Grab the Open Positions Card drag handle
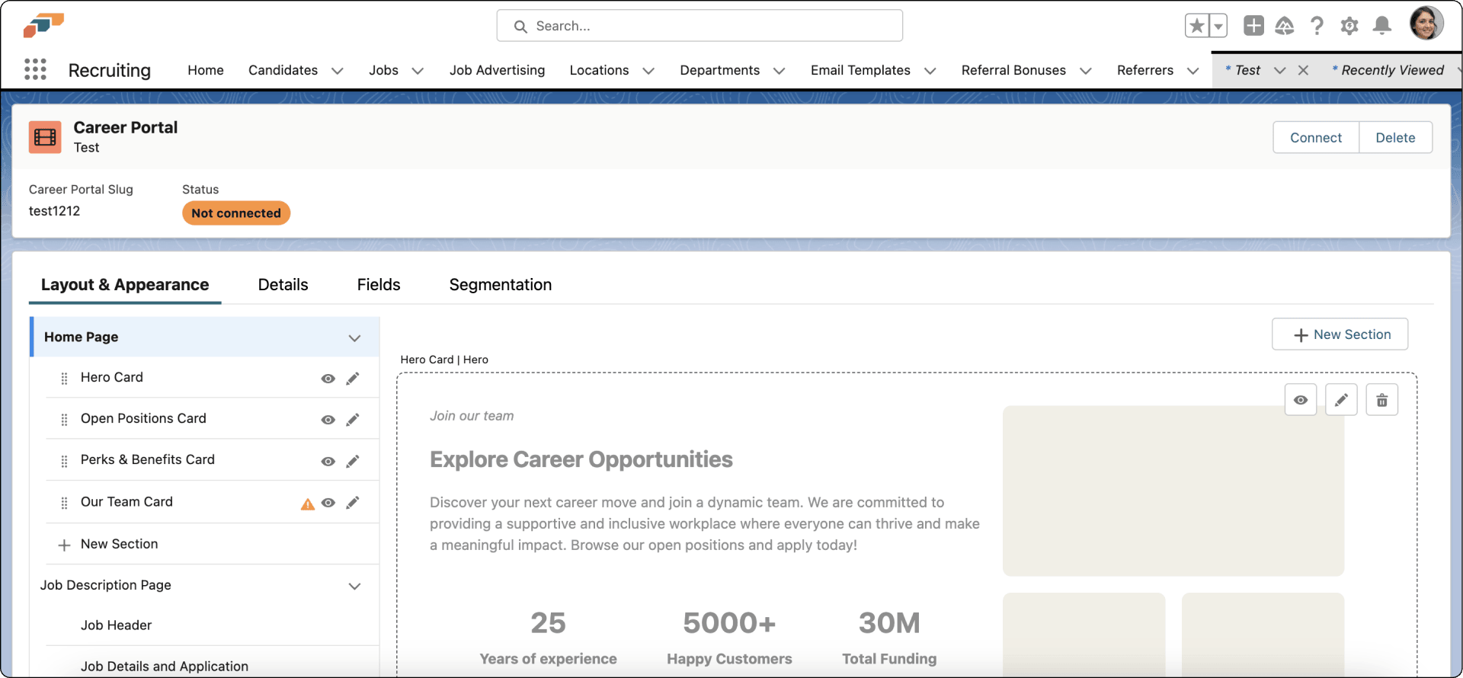Screen dimensions: 1463x678 click(x=64, y=420)
